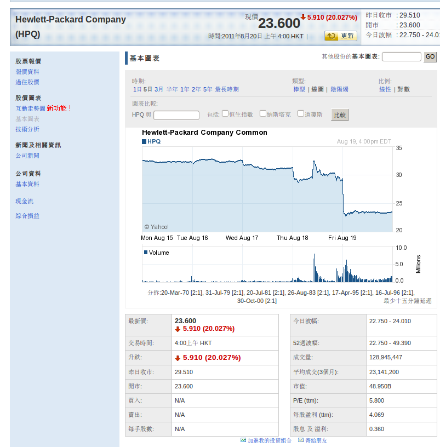Screen dimensions: 440x447
Task: Click the 52週波幅 value 22.750 - 49.390
Action: pyautogui.click(x=390, y=343)
